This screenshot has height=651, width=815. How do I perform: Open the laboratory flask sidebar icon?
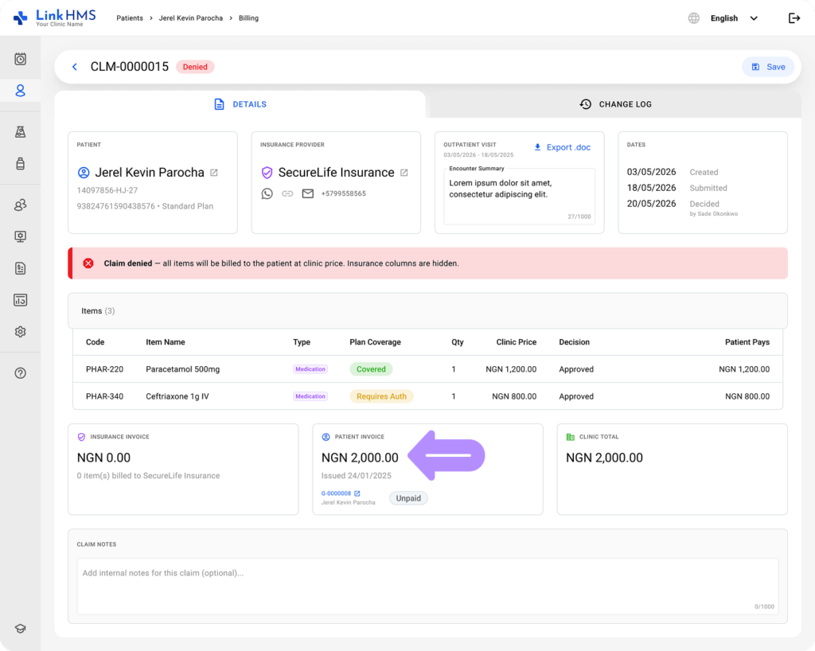pos(20,132)
